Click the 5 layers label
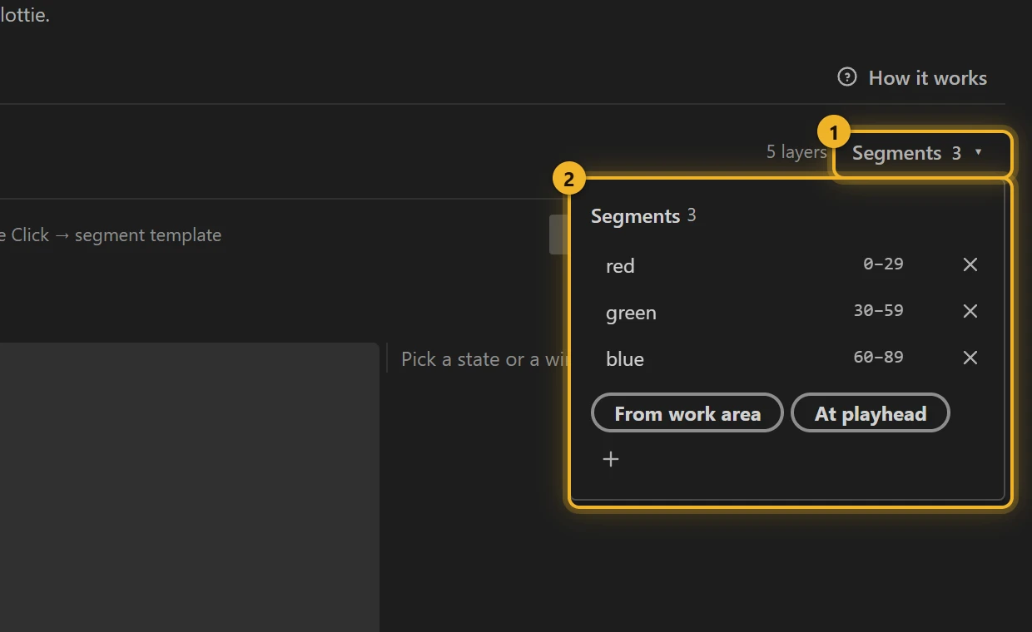This screenshot has width=1032, height=632. coord(796,151)
